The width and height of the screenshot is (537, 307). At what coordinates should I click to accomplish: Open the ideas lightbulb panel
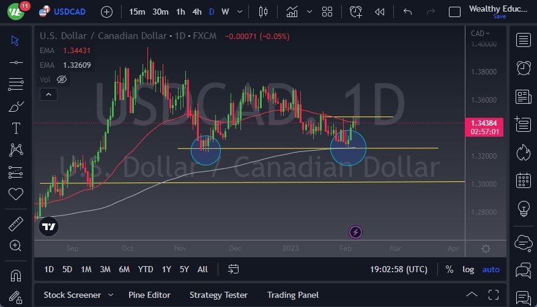click(x=524, y=208)
